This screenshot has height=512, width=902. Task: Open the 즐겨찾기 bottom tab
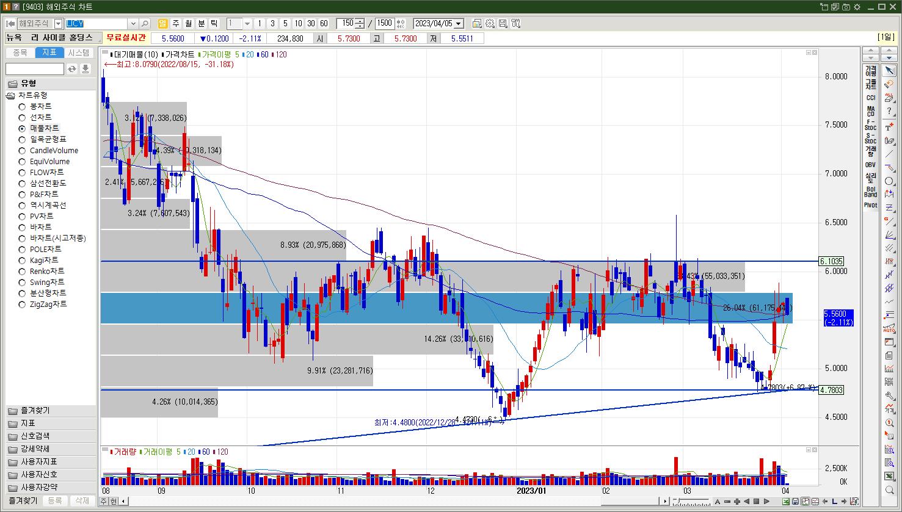[22, 500]
